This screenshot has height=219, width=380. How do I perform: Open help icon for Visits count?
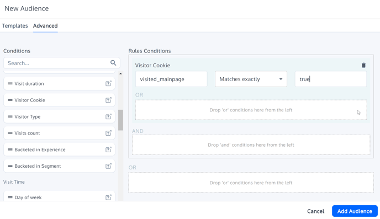pos(108,133)
